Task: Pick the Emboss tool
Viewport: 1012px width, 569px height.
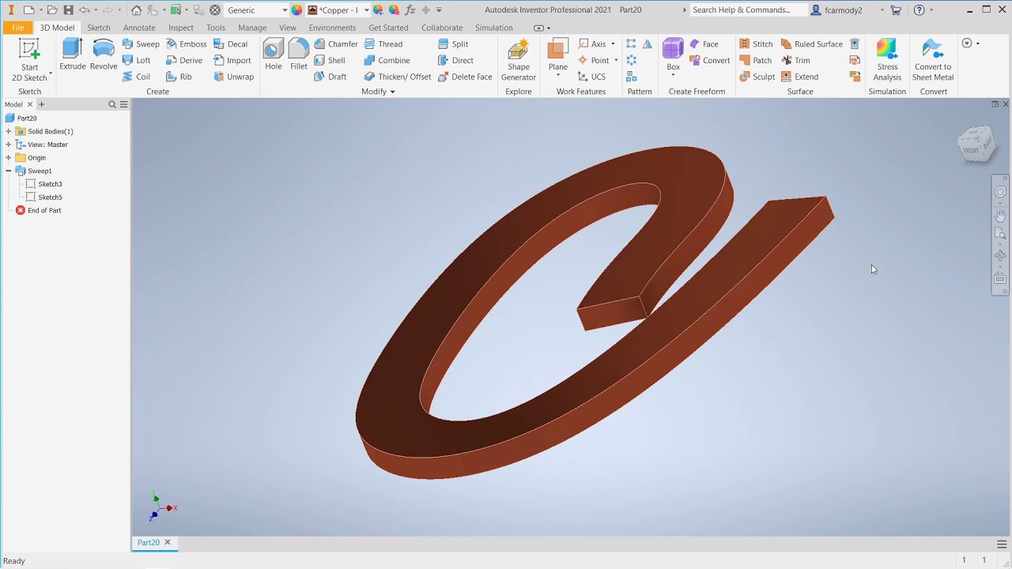Action: (x=186, y=44)
